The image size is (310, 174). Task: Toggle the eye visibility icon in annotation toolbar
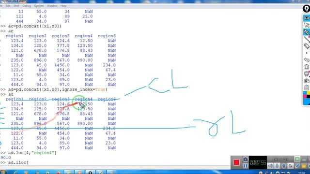(307, 18)
